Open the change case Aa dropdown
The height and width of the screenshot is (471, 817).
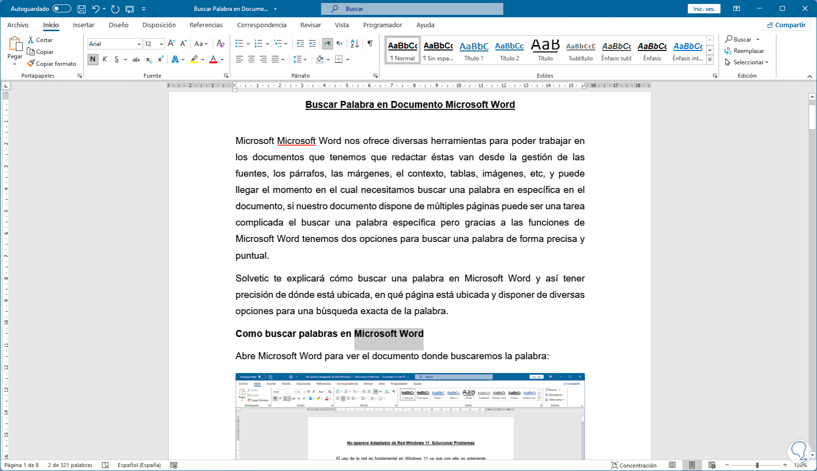(201, 44)
